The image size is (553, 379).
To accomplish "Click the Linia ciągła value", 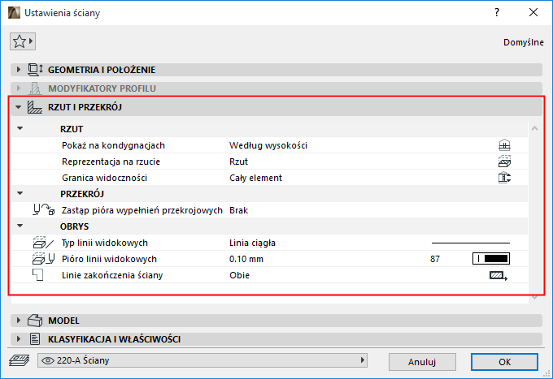I will pyautogui.click(x=252, y=243).
